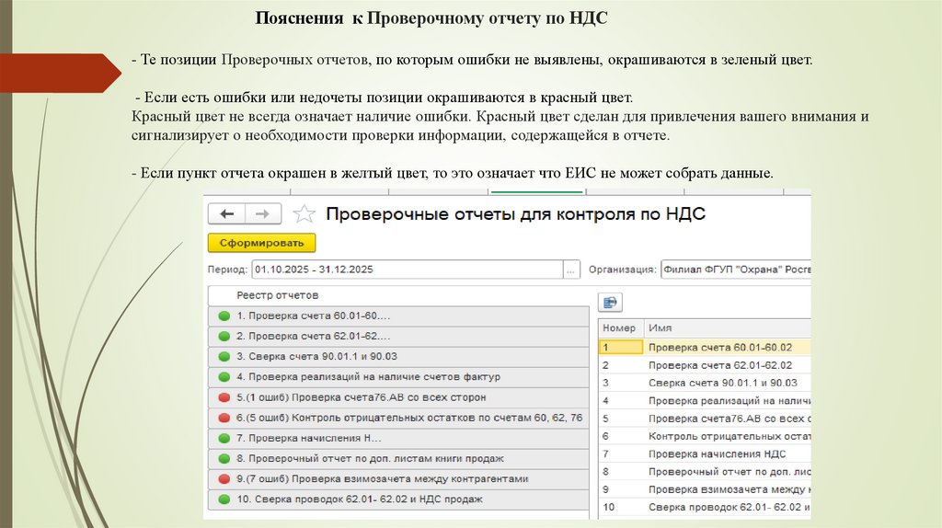Click the forward arrow navigation button
This screenshot has height=528, width=942.
(x=262, y=213)
